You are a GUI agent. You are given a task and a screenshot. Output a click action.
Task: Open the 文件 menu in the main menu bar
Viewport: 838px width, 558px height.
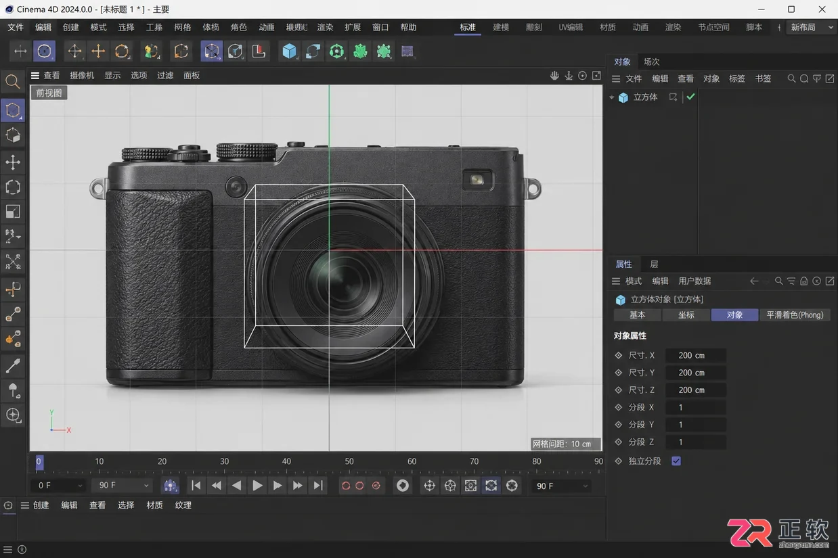pos(15,28)
